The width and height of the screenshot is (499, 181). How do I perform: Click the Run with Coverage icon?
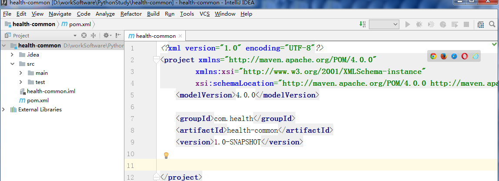pyautogui.click(x=431, y=24)
